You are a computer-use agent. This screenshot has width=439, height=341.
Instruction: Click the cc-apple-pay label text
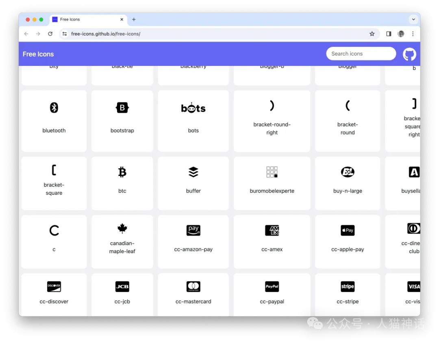click(348, 249)
